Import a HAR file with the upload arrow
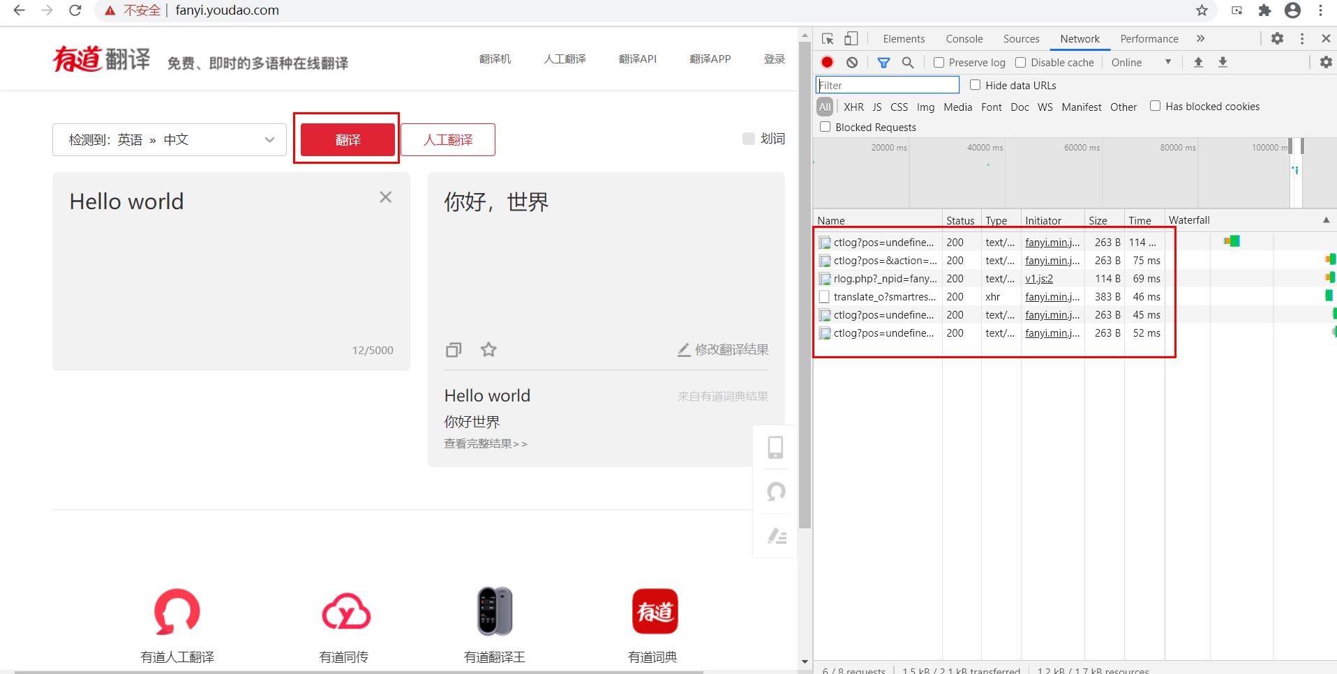 pyautogui.click(x=1198, y=62)
